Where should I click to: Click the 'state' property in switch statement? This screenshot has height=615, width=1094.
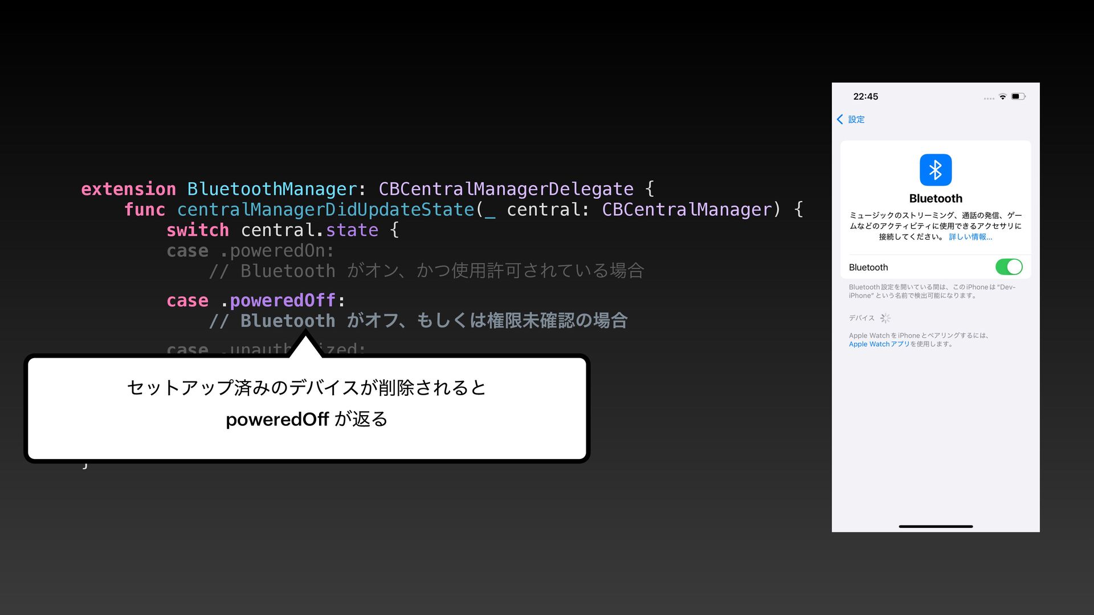tap(352, 230)
